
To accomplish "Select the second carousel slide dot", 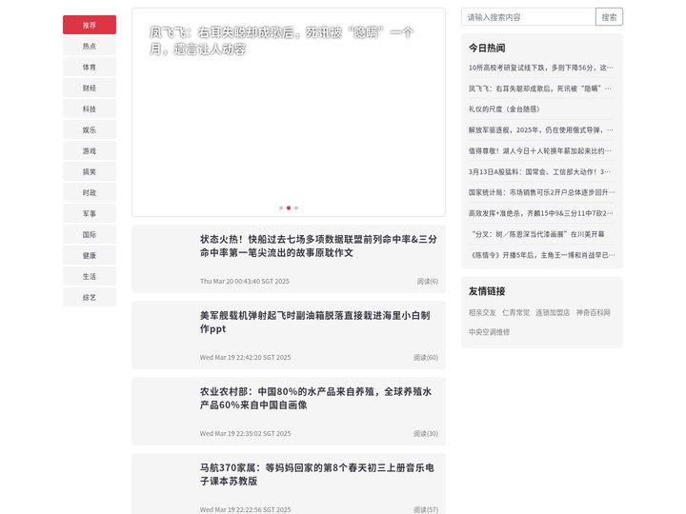I will (x=289, y=208).
